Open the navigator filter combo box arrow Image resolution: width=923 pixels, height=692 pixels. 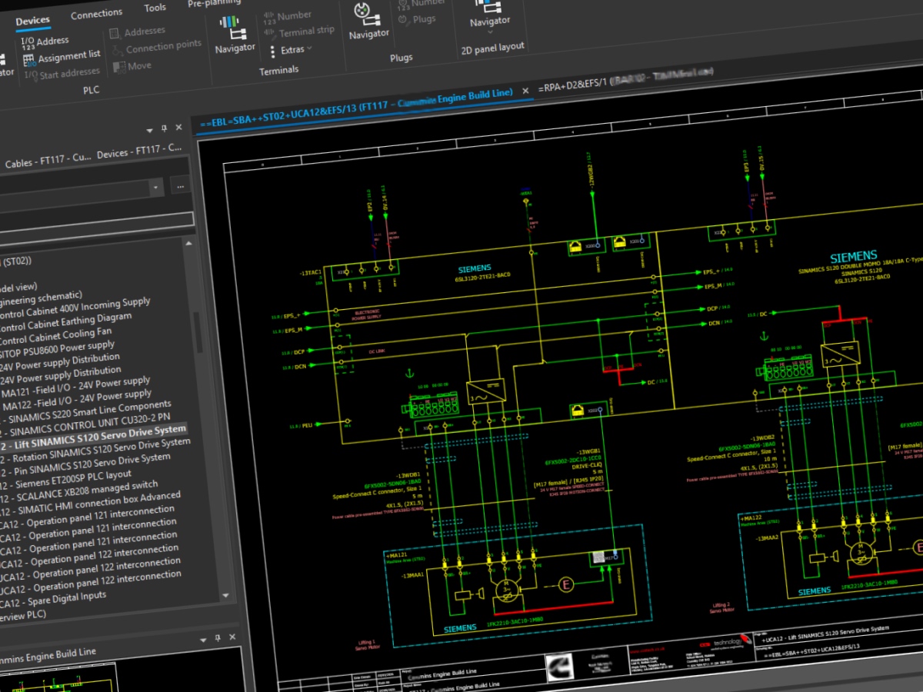pos(157,187)
